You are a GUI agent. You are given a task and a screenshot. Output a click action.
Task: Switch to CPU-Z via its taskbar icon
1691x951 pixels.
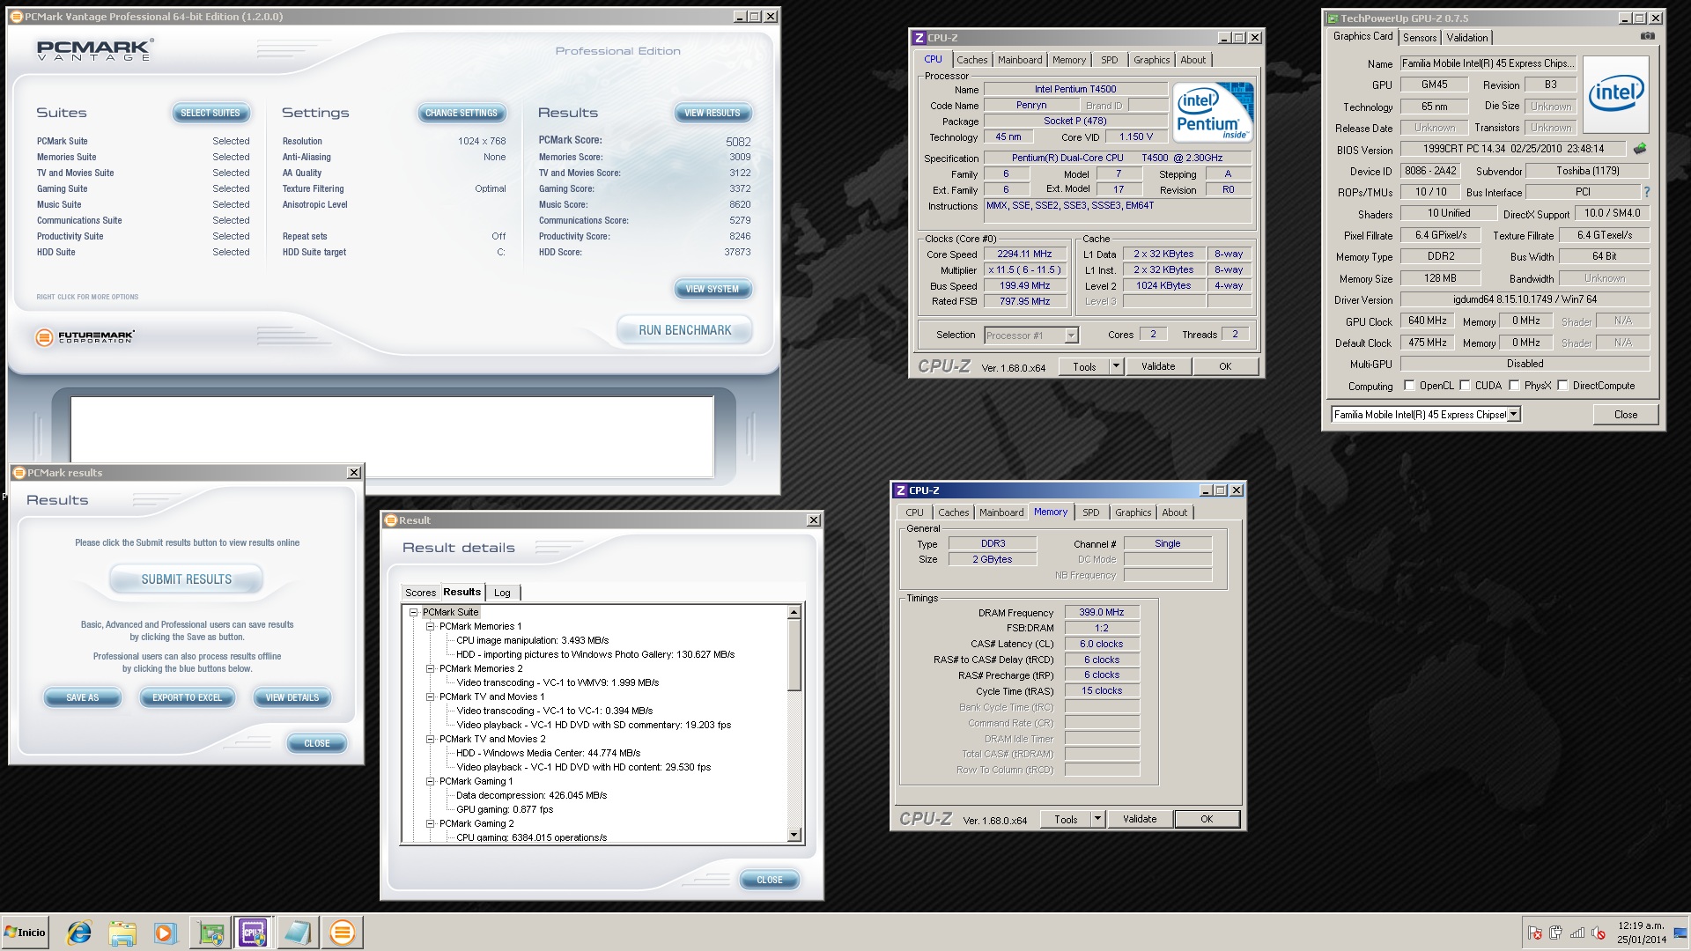pos(254,933)
